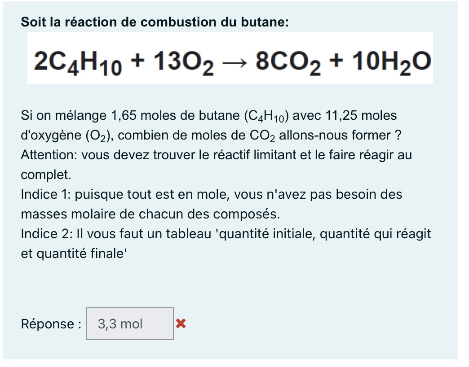Click the 'Indice 2' hint text
This screenshot has width=469, height=367.
45,234
